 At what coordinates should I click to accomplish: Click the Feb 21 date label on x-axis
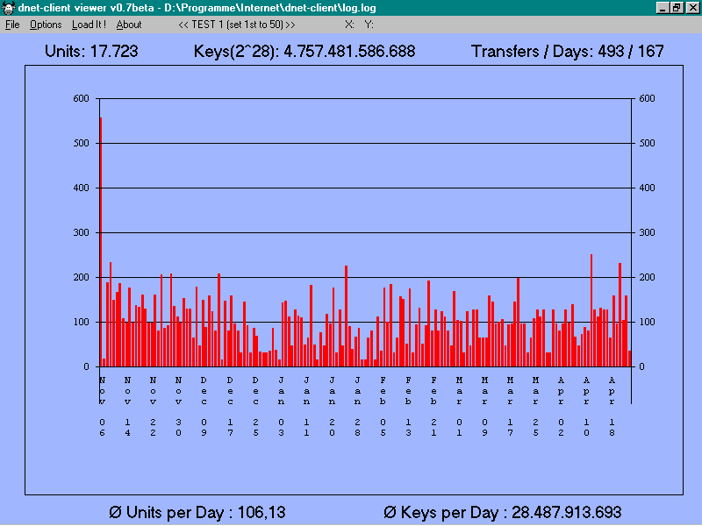(433, 406)
